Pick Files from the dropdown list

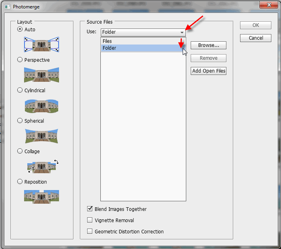(x=107, y=41)
